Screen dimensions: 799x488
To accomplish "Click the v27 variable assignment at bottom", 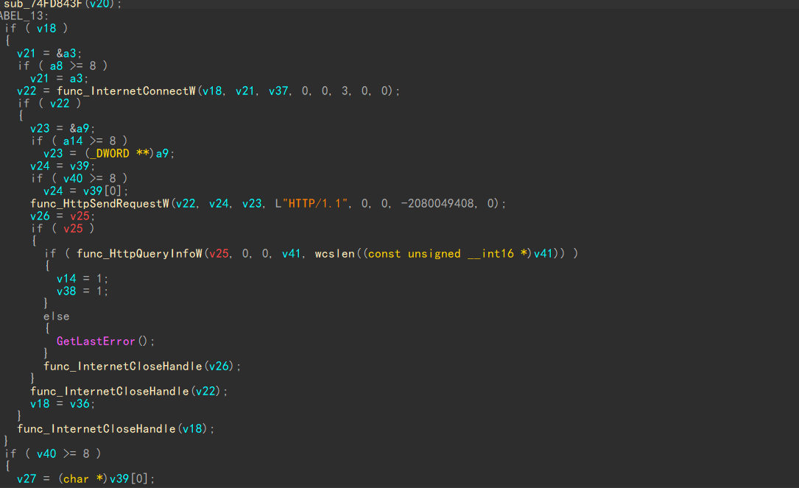I will click(27, 479).
